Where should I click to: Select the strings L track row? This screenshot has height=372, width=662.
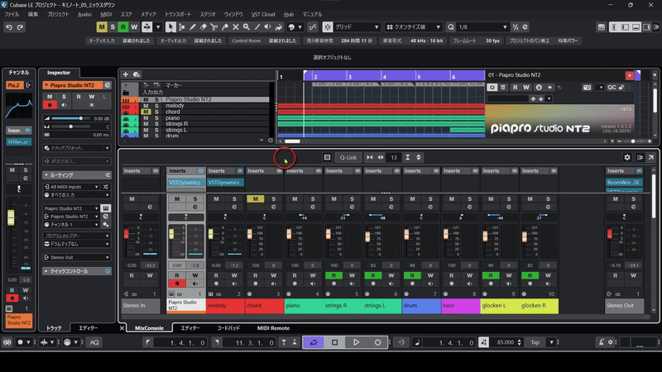tap(195, 130)
